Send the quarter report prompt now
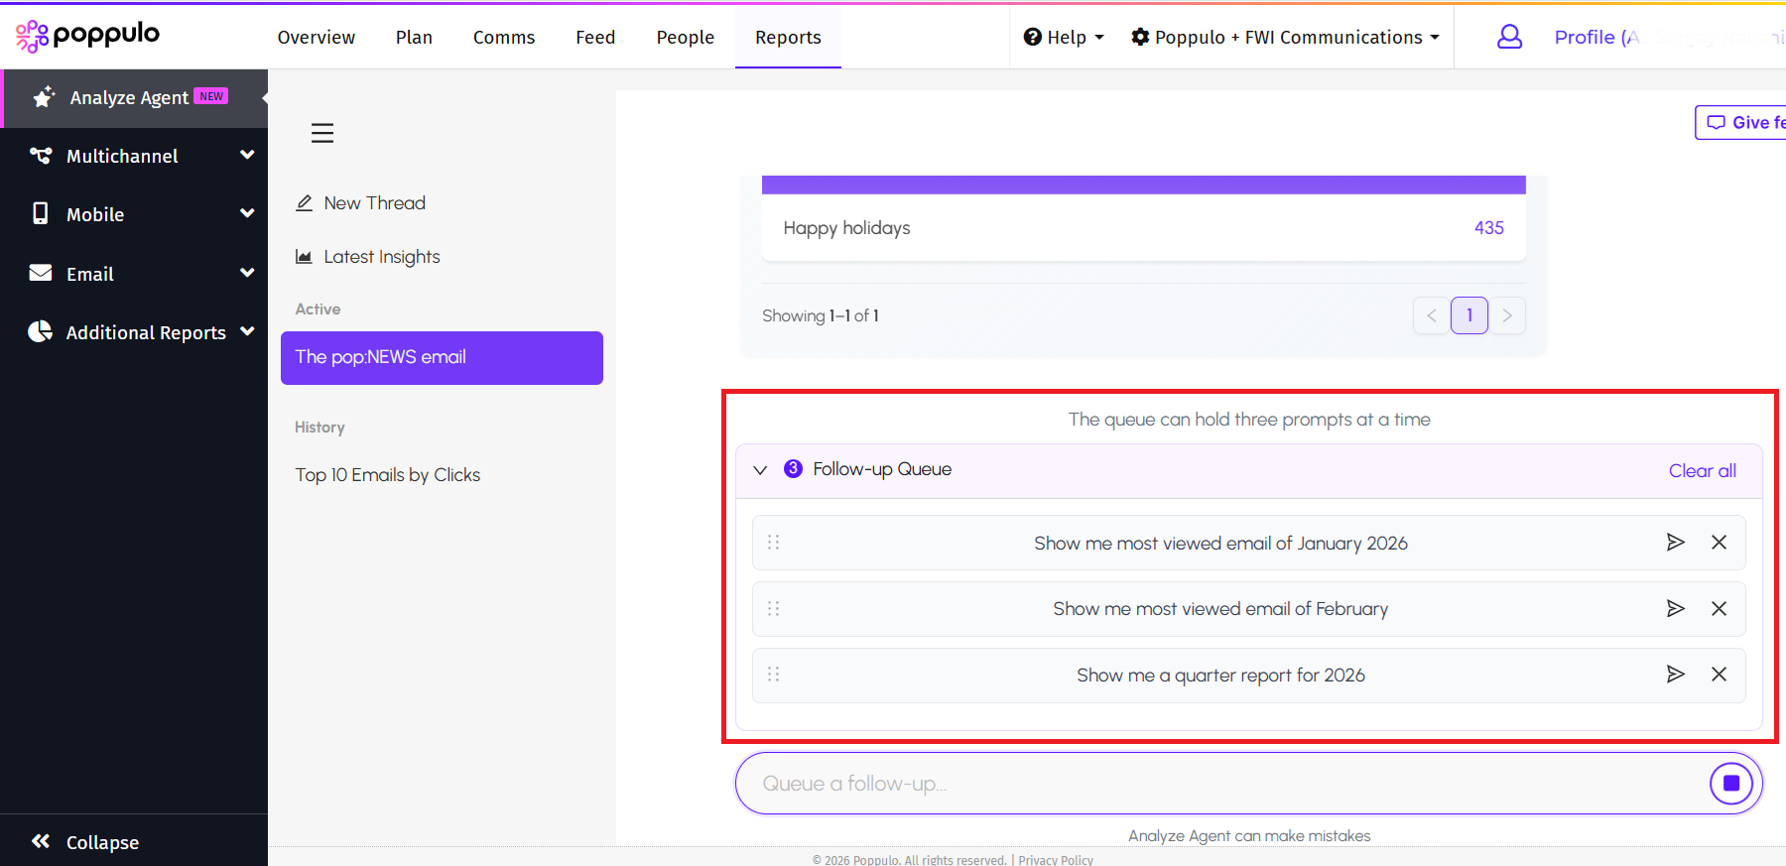The height and width of the screenshot is (866, 1786). tap(1675, 675)
